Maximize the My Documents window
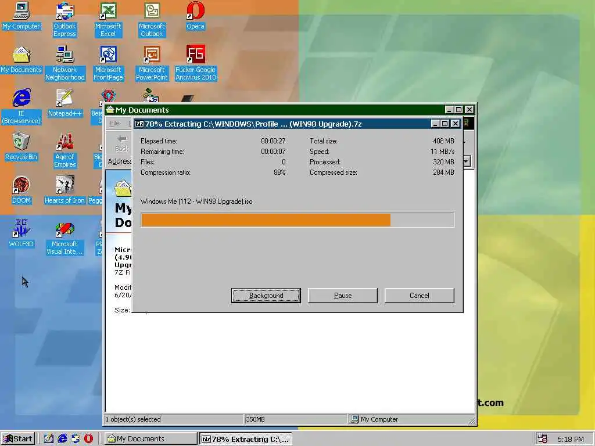Image resolution: width=595 pixels, height=446 pixels. (458, 110)
